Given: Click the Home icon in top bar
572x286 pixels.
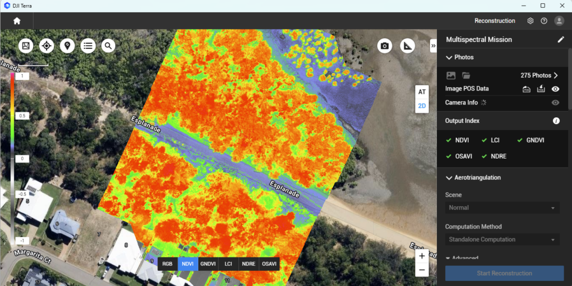Looking at the screenshot, I should (x=17, y=21).
